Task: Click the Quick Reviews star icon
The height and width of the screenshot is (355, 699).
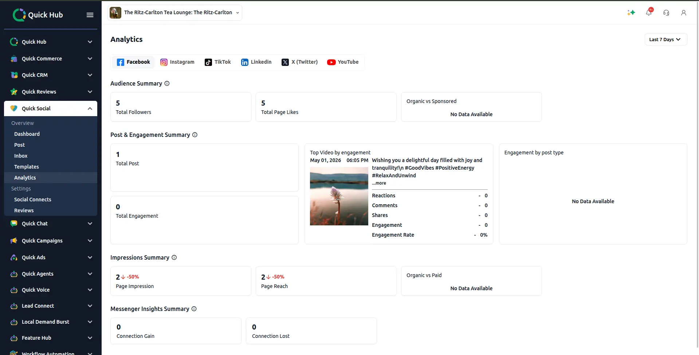Action: pos(14,92)
